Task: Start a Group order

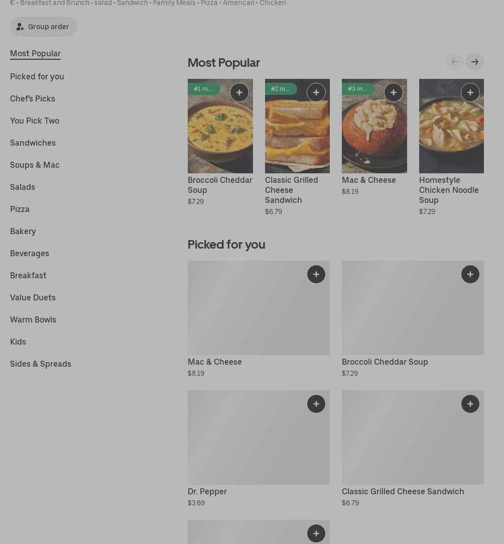Action: point(44,27)
